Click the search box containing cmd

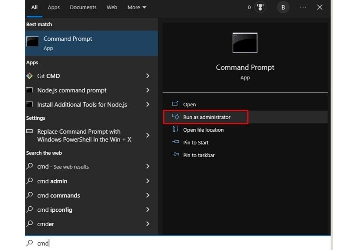pyautogui.click(x=178, y=243)
